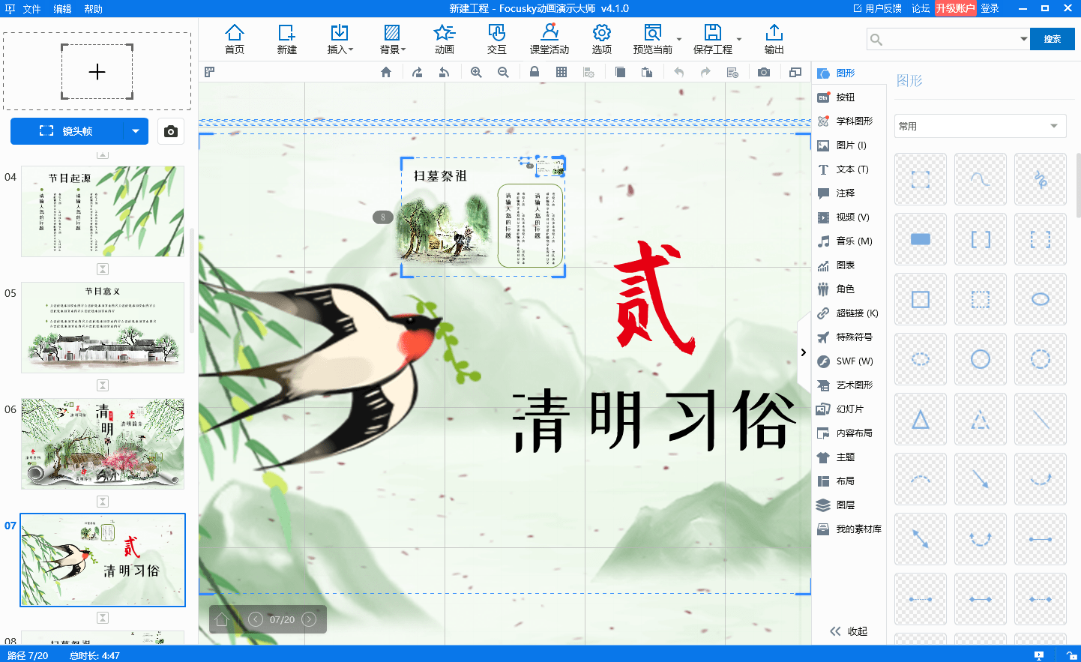Screen dimensions: 1081x662
Task: Zoom in on the canvas
Action: point(476,72)
